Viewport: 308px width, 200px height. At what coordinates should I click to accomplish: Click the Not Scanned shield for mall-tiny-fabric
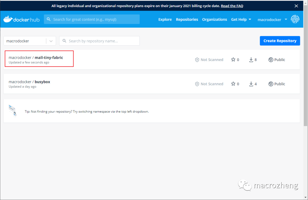(x=197, y=60)
